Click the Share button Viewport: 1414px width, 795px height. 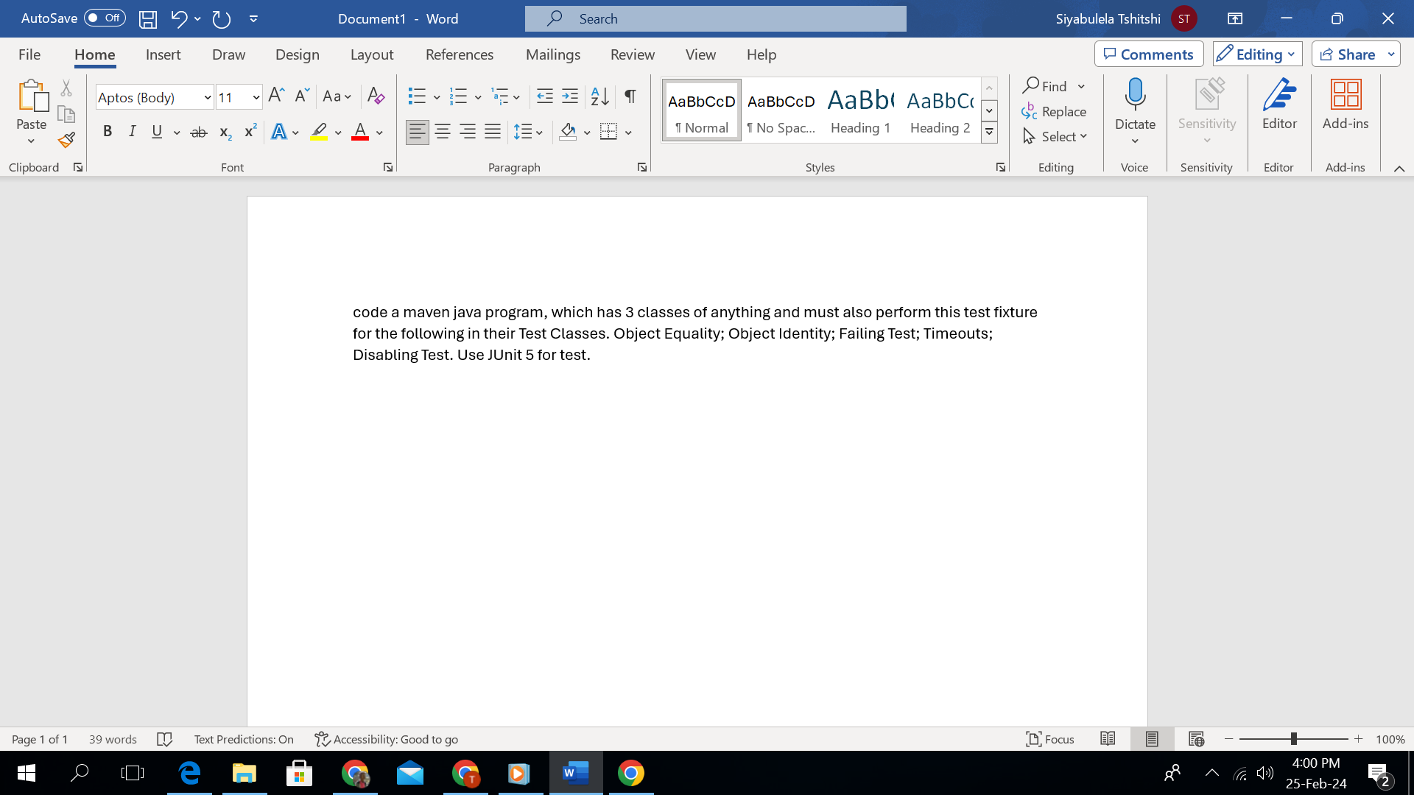tap(1347, 54)
